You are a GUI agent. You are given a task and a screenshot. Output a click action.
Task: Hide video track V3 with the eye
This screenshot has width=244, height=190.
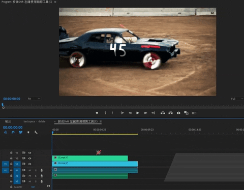tap(29, 153)
